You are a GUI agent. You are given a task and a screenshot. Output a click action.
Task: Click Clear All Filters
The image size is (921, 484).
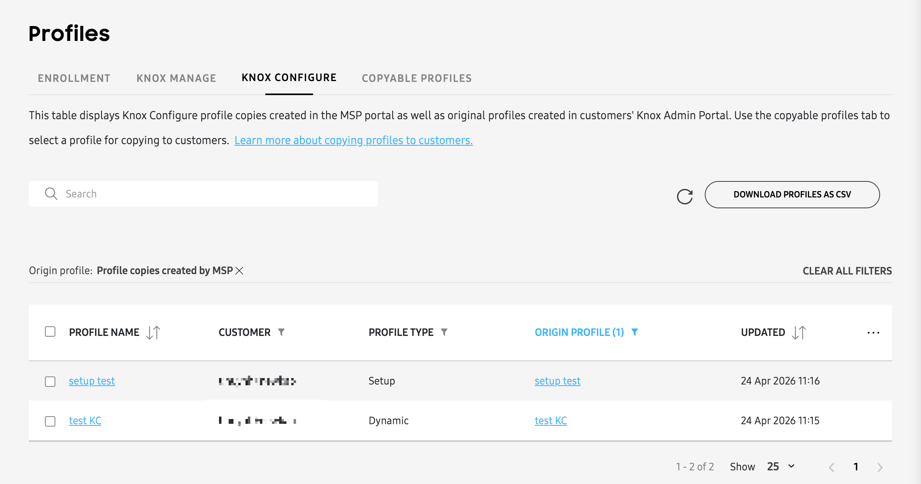click(x=847, y=271)
